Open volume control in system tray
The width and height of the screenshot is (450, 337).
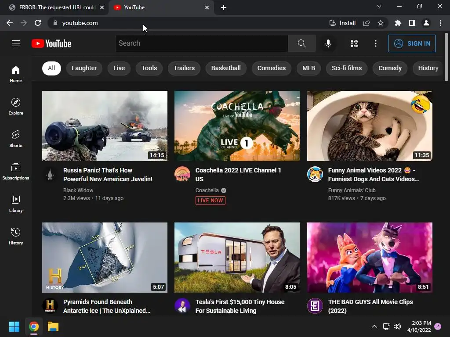[x=397, y=326]
